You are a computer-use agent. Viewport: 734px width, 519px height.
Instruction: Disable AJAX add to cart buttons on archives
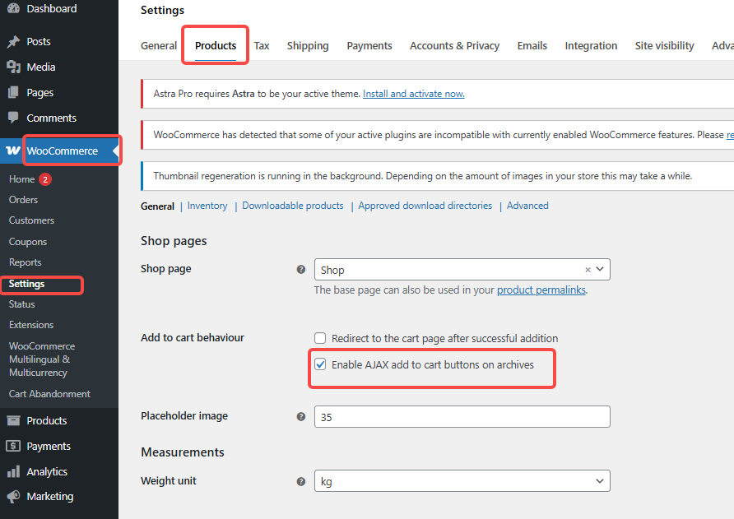[x=320, y=363]
